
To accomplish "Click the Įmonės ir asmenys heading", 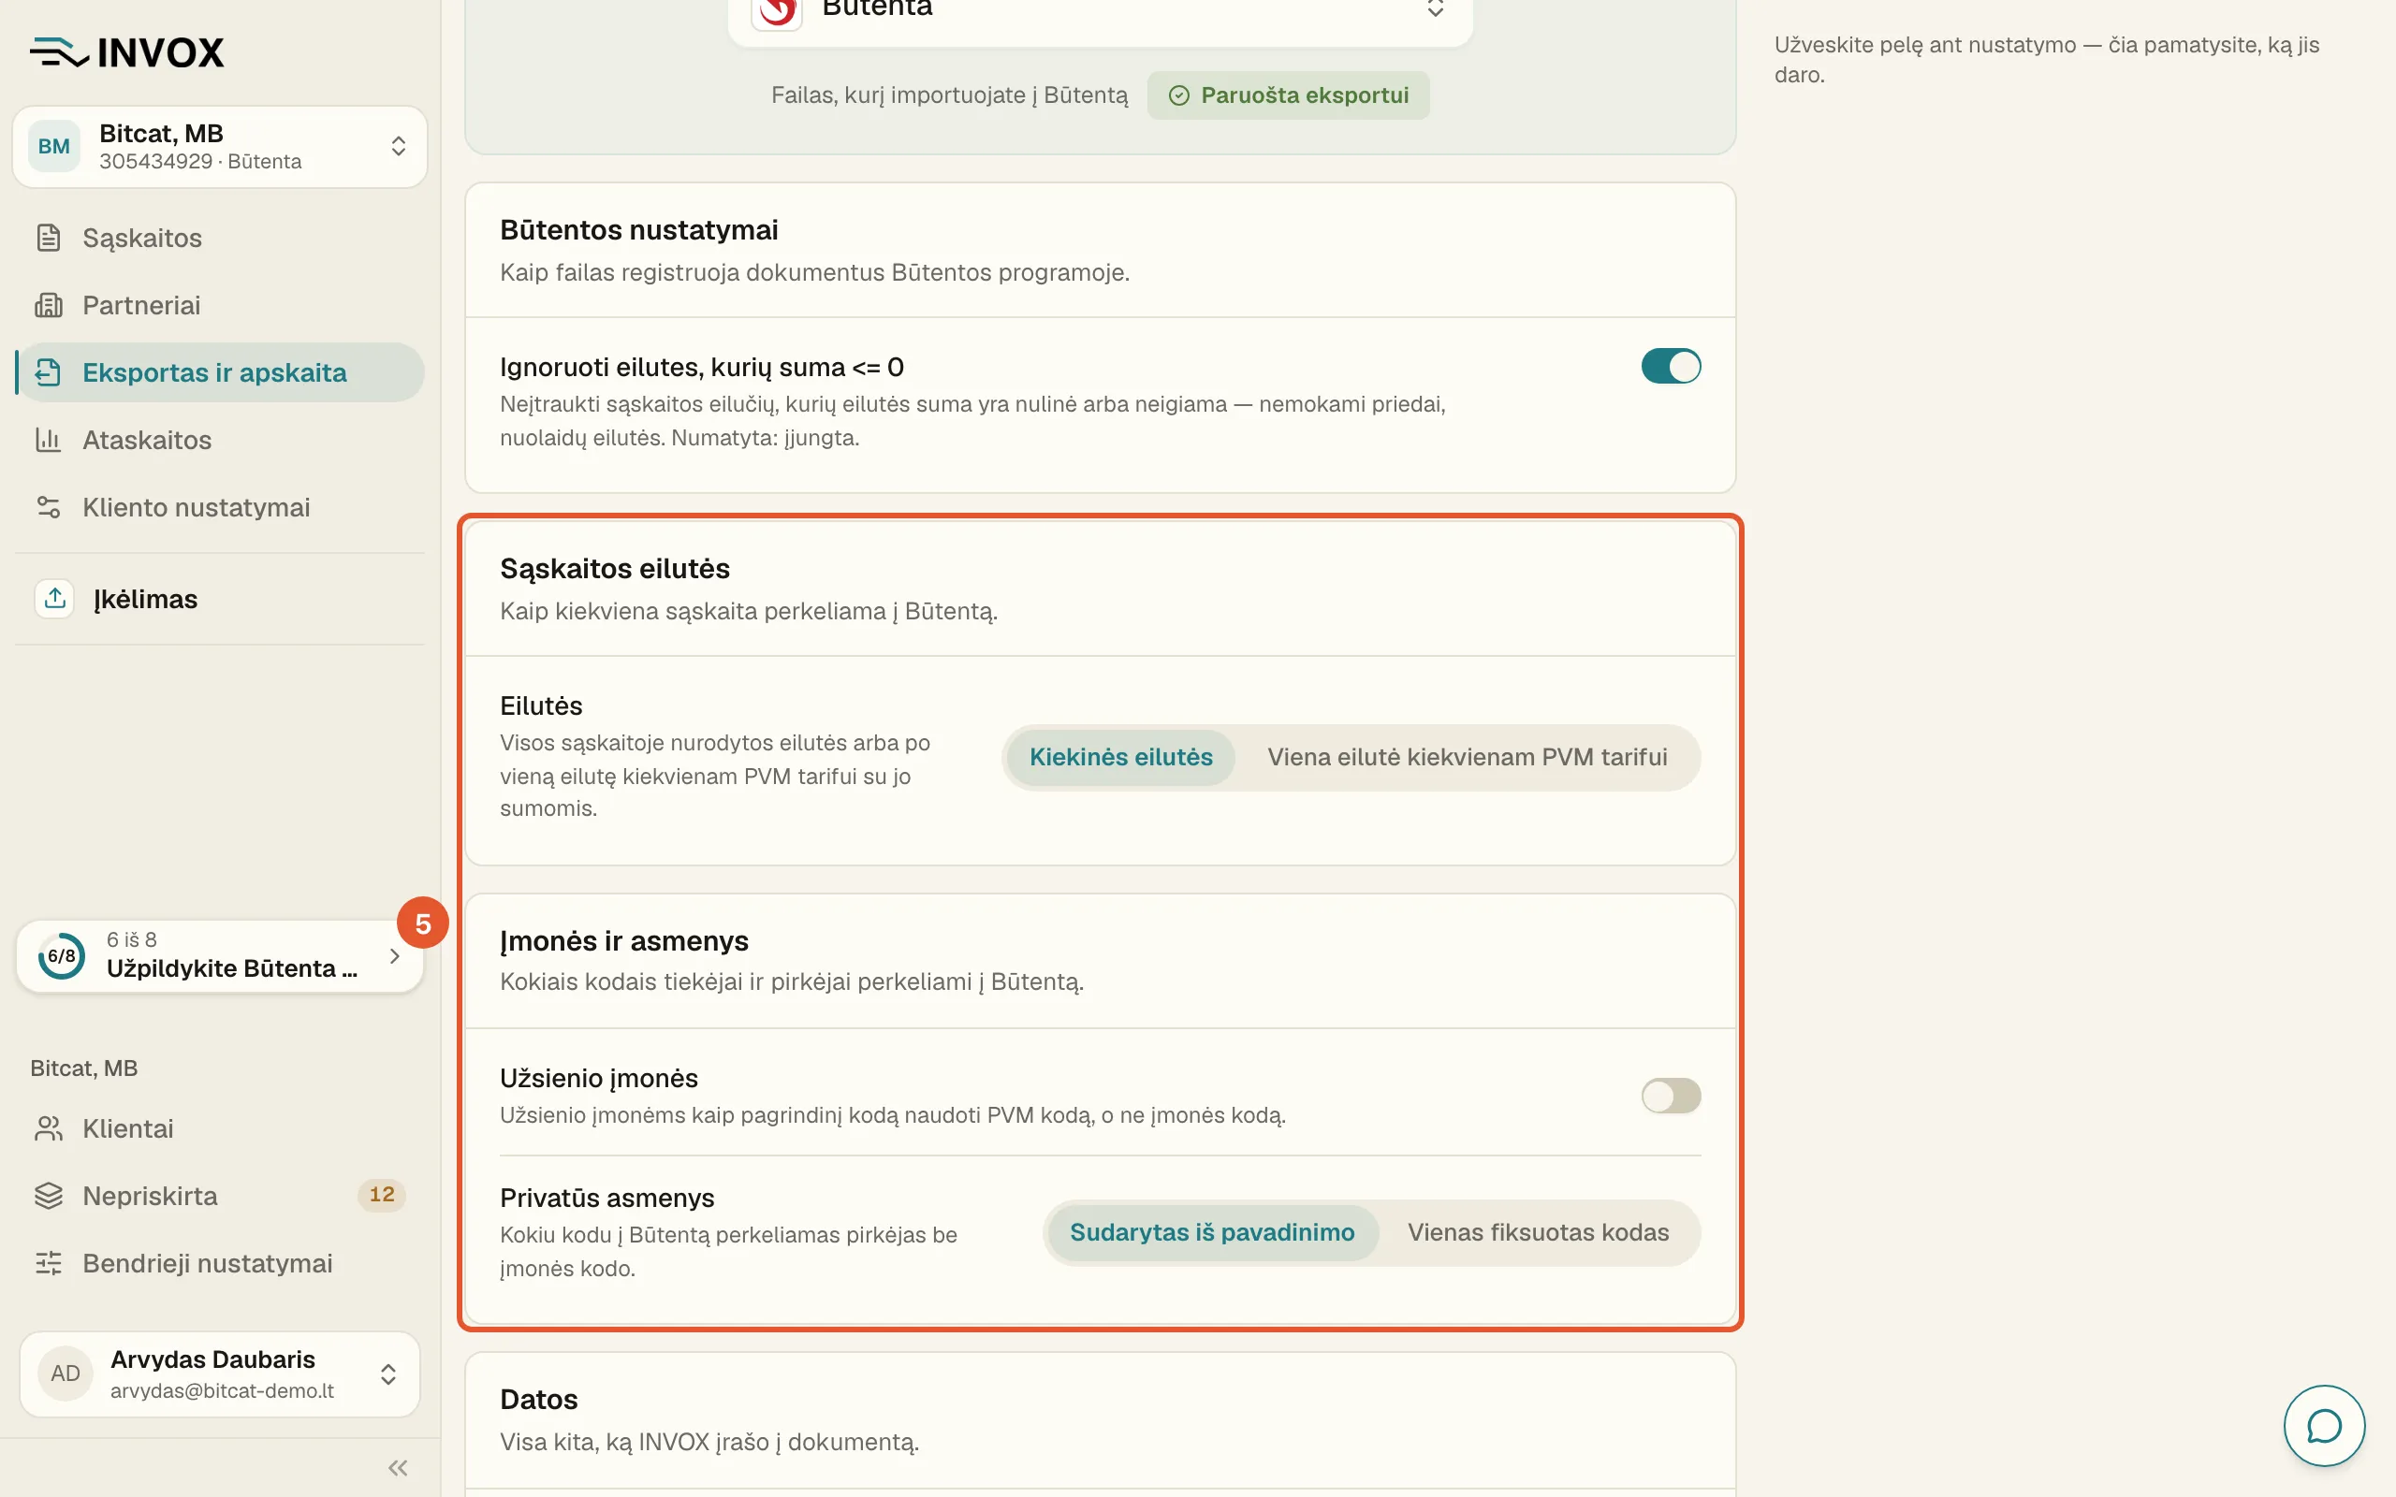I will tap(623, 940).
